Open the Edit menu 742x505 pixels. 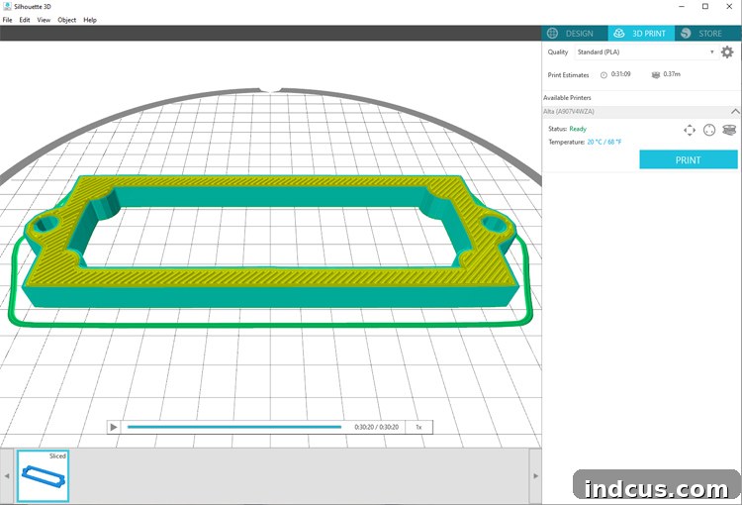(25, 20)
